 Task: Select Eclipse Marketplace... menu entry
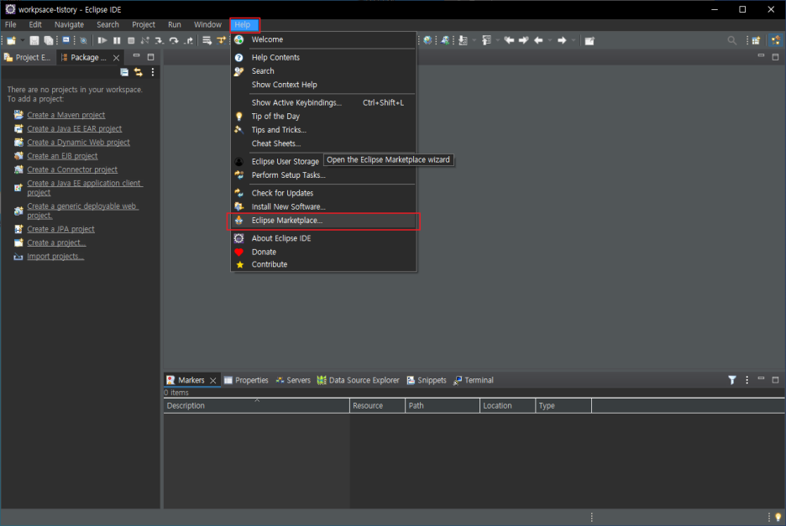(x=323, y=221)
